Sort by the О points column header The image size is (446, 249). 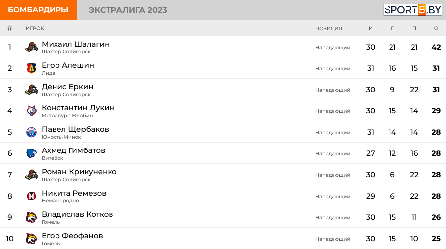436,28
